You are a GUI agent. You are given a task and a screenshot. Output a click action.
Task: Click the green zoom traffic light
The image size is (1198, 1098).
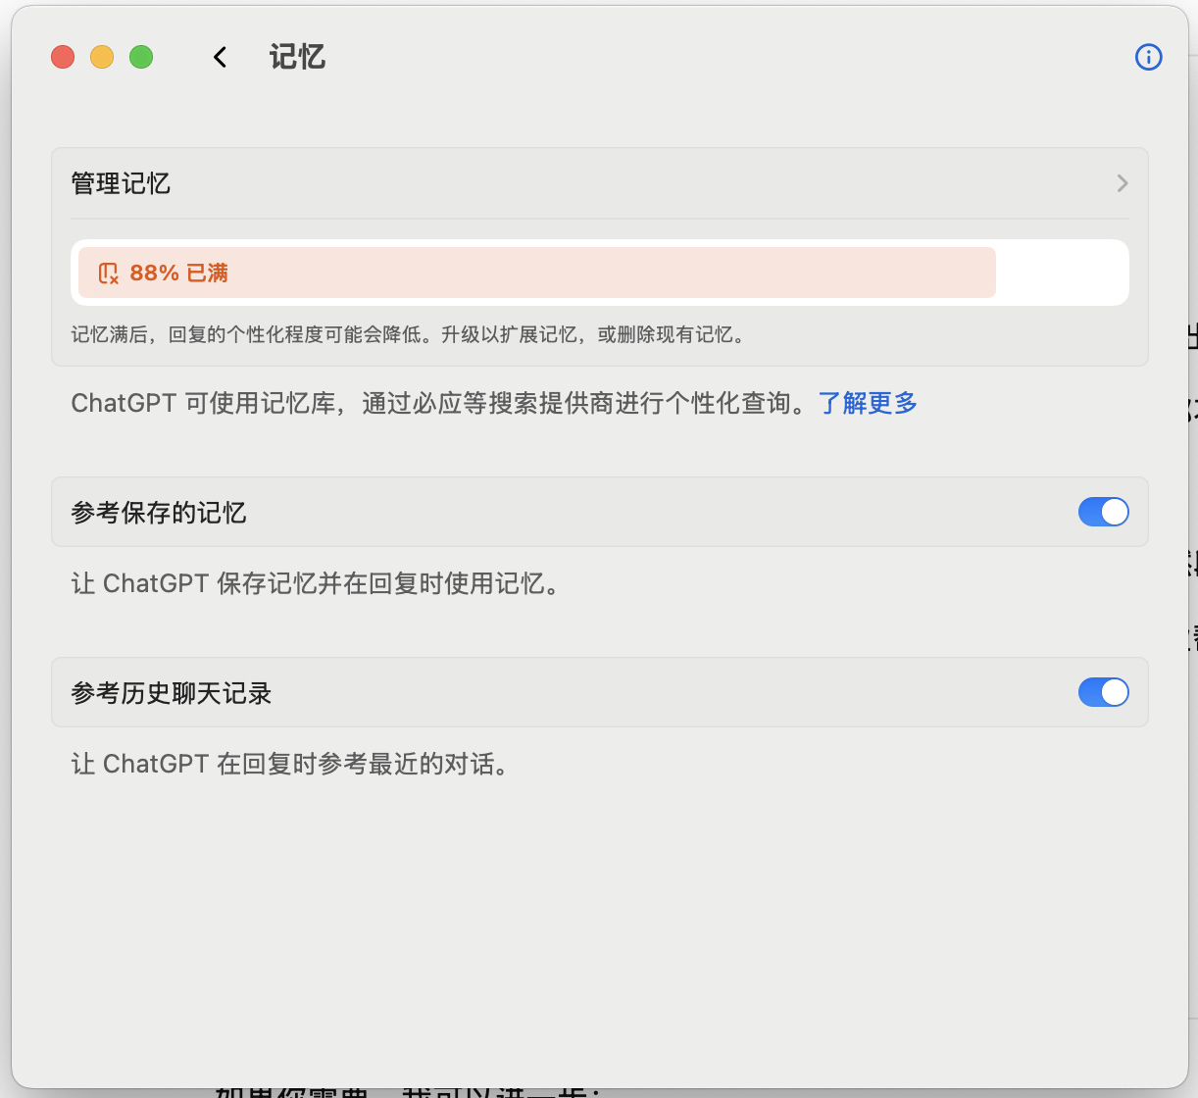click(140, 57)
